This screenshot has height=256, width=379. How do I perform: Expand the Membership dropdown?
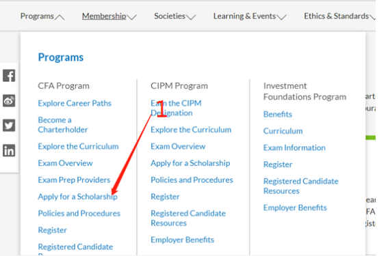[109, 16]
